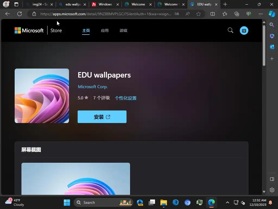Add this page to favorites star
This screenshot has width=278, height=209.
[198, 14]
